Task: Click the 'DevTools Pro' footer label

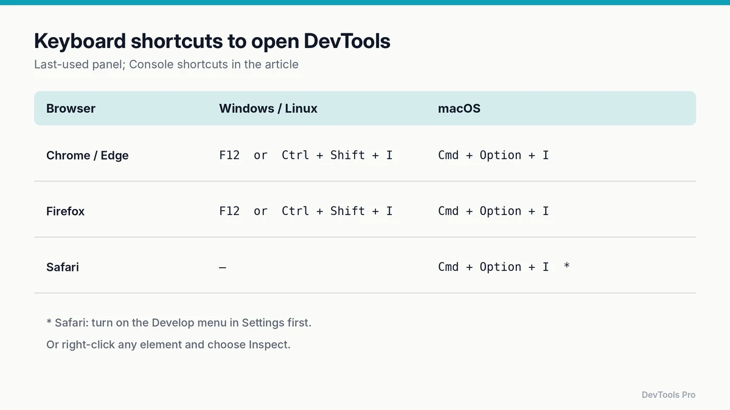Action: pos(669,395)
